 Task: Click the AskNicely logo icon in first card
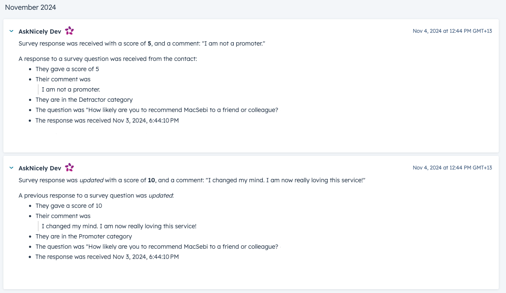point(70,31)
